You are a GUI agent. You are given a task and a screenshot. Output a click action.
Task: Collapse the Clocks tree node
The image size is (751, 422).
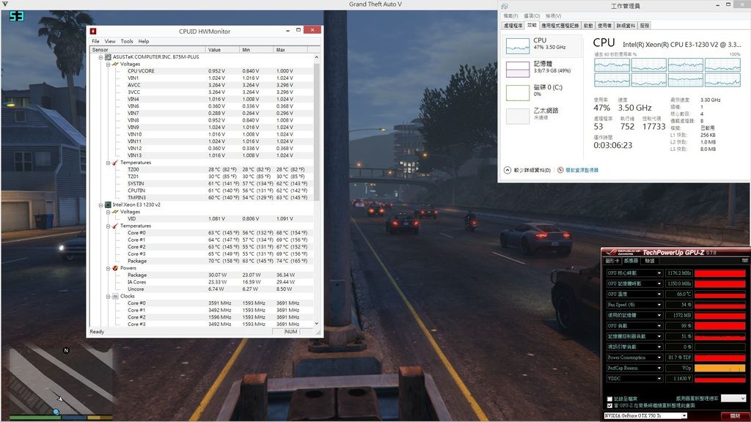tap(109, 297)
